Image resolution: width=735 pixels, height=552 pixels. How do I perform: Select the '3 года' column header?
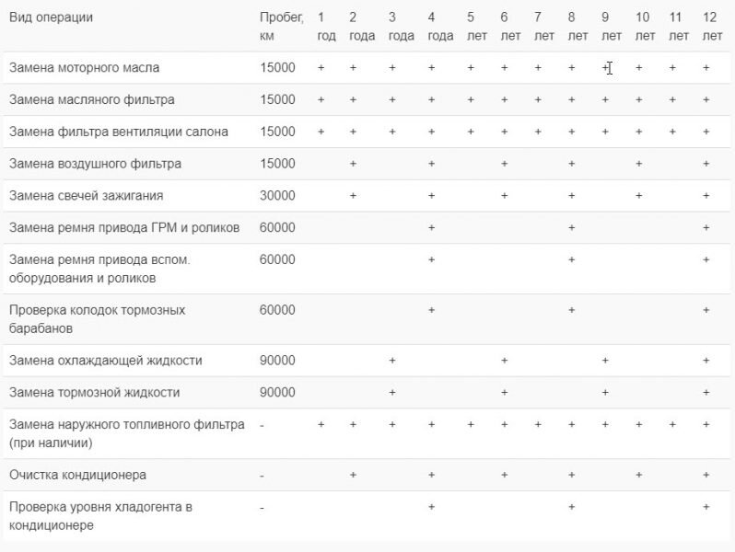[x=402, y=27]
